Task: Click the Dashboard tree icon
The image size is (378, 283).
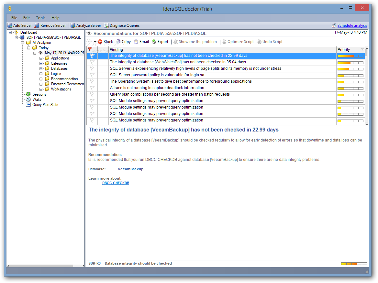Action: (x=16, y=32)
